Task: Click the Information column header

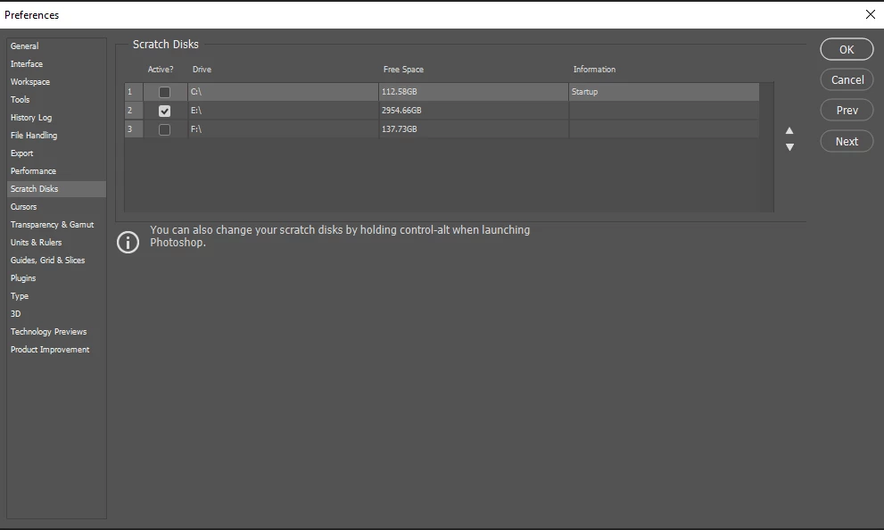Action: click(594, 70)
